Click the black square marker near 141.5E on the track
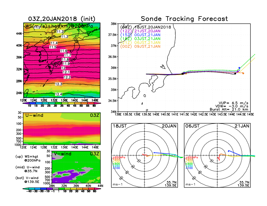 pos(182,74)
